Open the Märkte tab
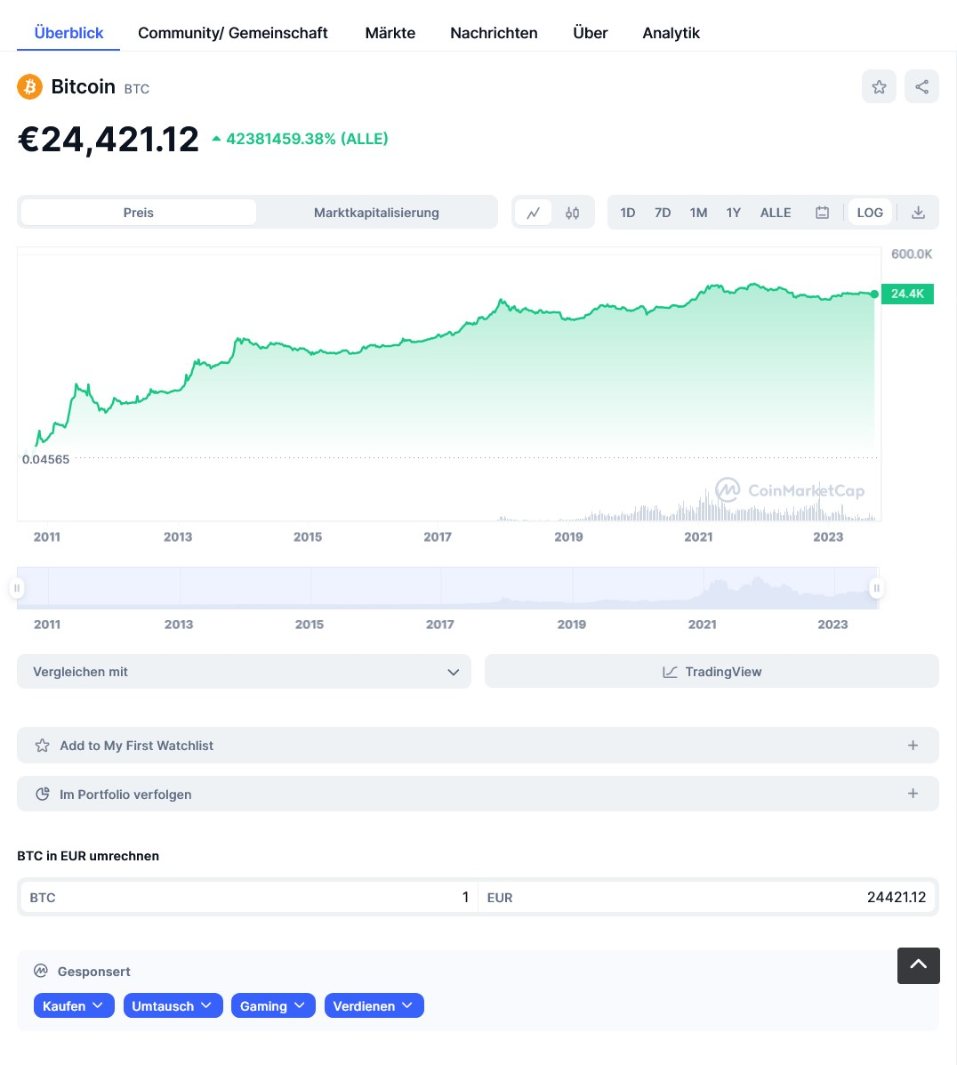The width and height of the screenshot is (957, 1065). [x=390, y=33]
